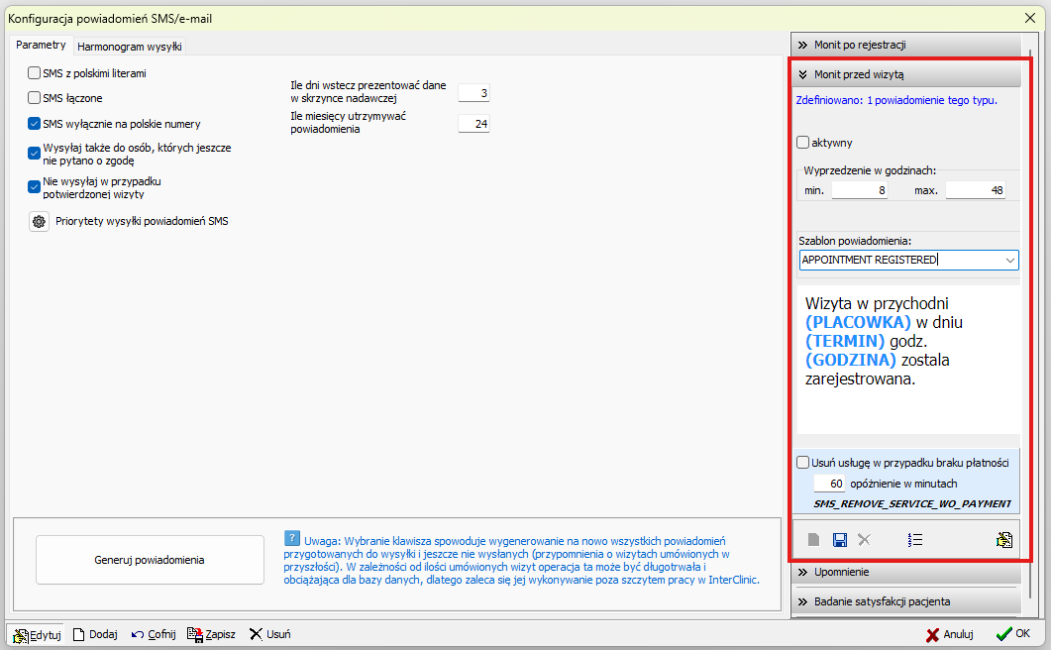Click the blue question mark help icon
The width and height of the screenshot is (1051, 650).
coord(291,538)
